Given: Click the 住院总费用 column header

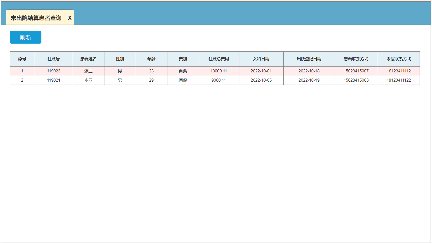Looking at the screenshot, I should 219,59.
